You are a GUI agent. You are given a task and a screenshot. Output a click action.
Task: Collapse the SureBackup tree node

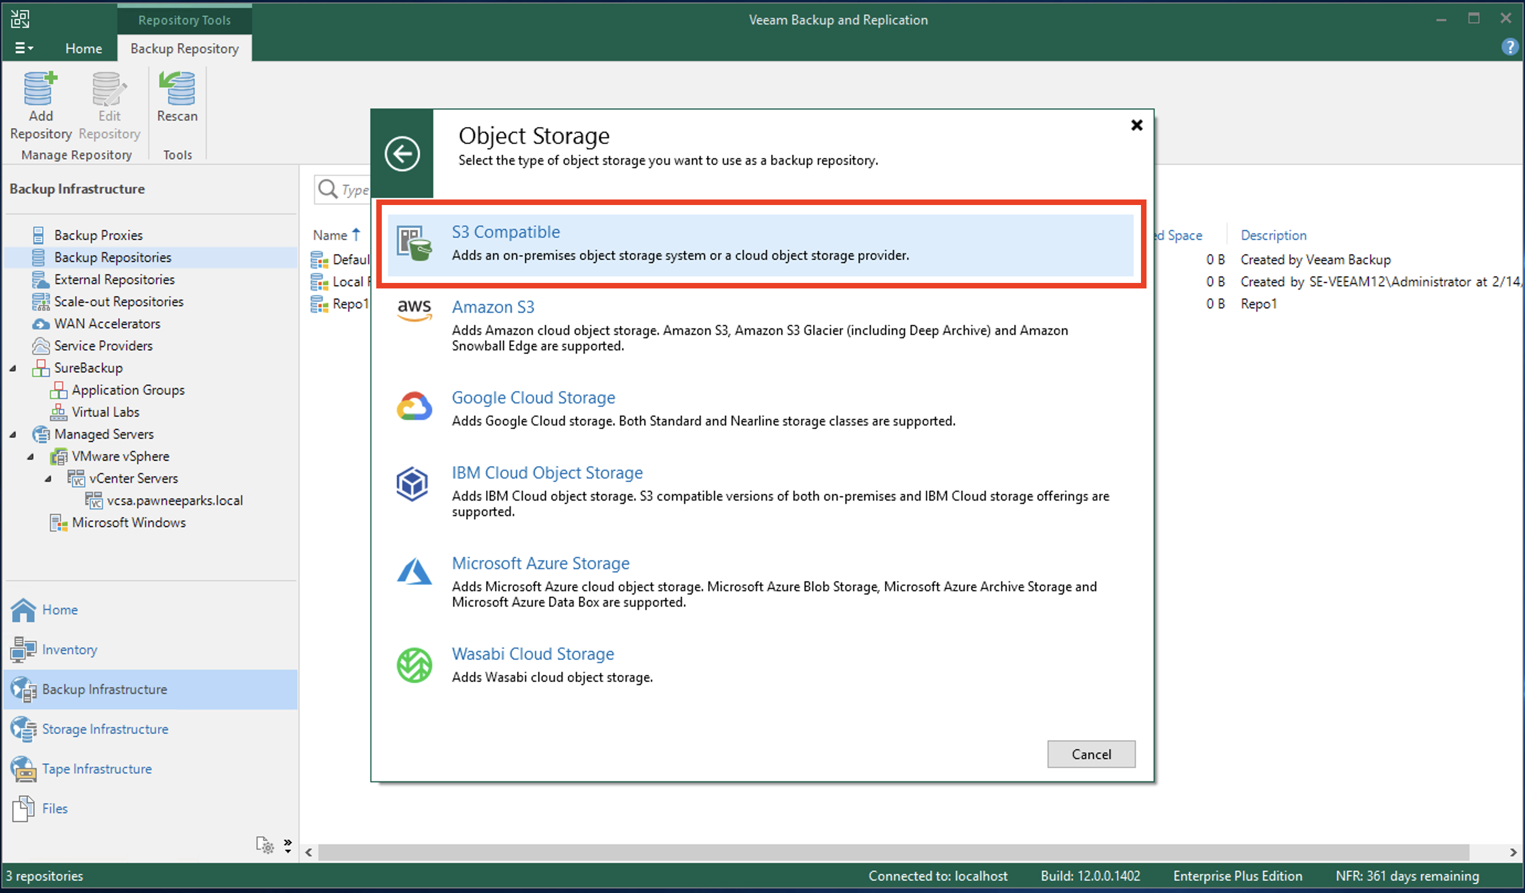coord(13,368)
